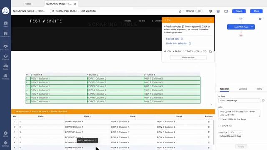Viewport: 267px width, 150px height.
Task: Click the Action field Go to Web Page
Action: (x=239, y=100)
